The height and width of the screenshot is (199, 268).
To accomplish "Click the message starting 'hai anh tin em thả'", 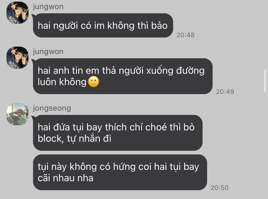I will [x=123, y=76].
